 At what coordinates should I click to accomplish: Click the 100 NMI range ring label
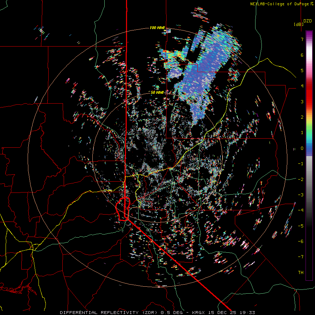(157, 28)
